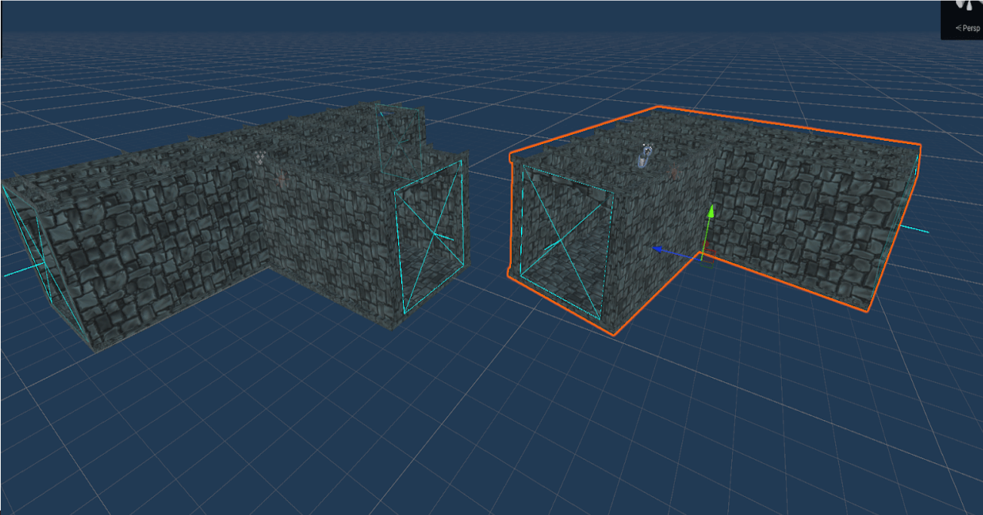Viewport: 983px width, 515px height.
Task: Select the blue Z-axis move arrow
Action: point(658,249)
